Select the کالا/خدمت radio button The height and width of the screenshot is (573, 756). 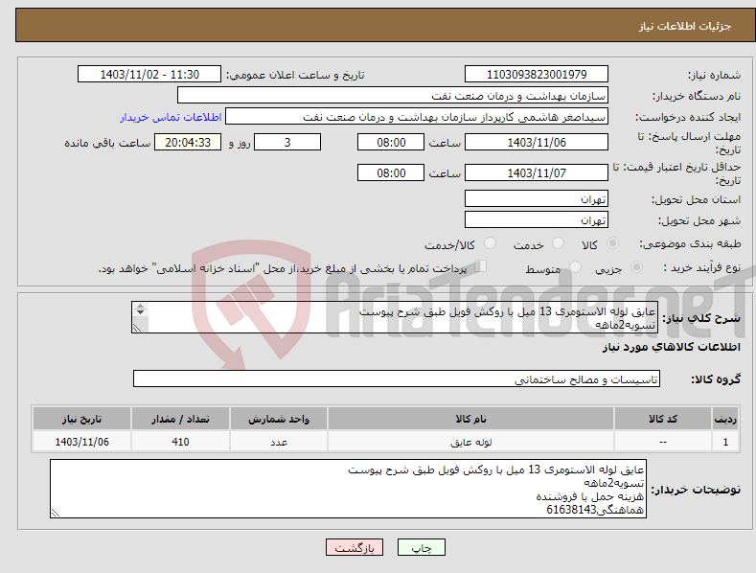click(x=490, y=243)
